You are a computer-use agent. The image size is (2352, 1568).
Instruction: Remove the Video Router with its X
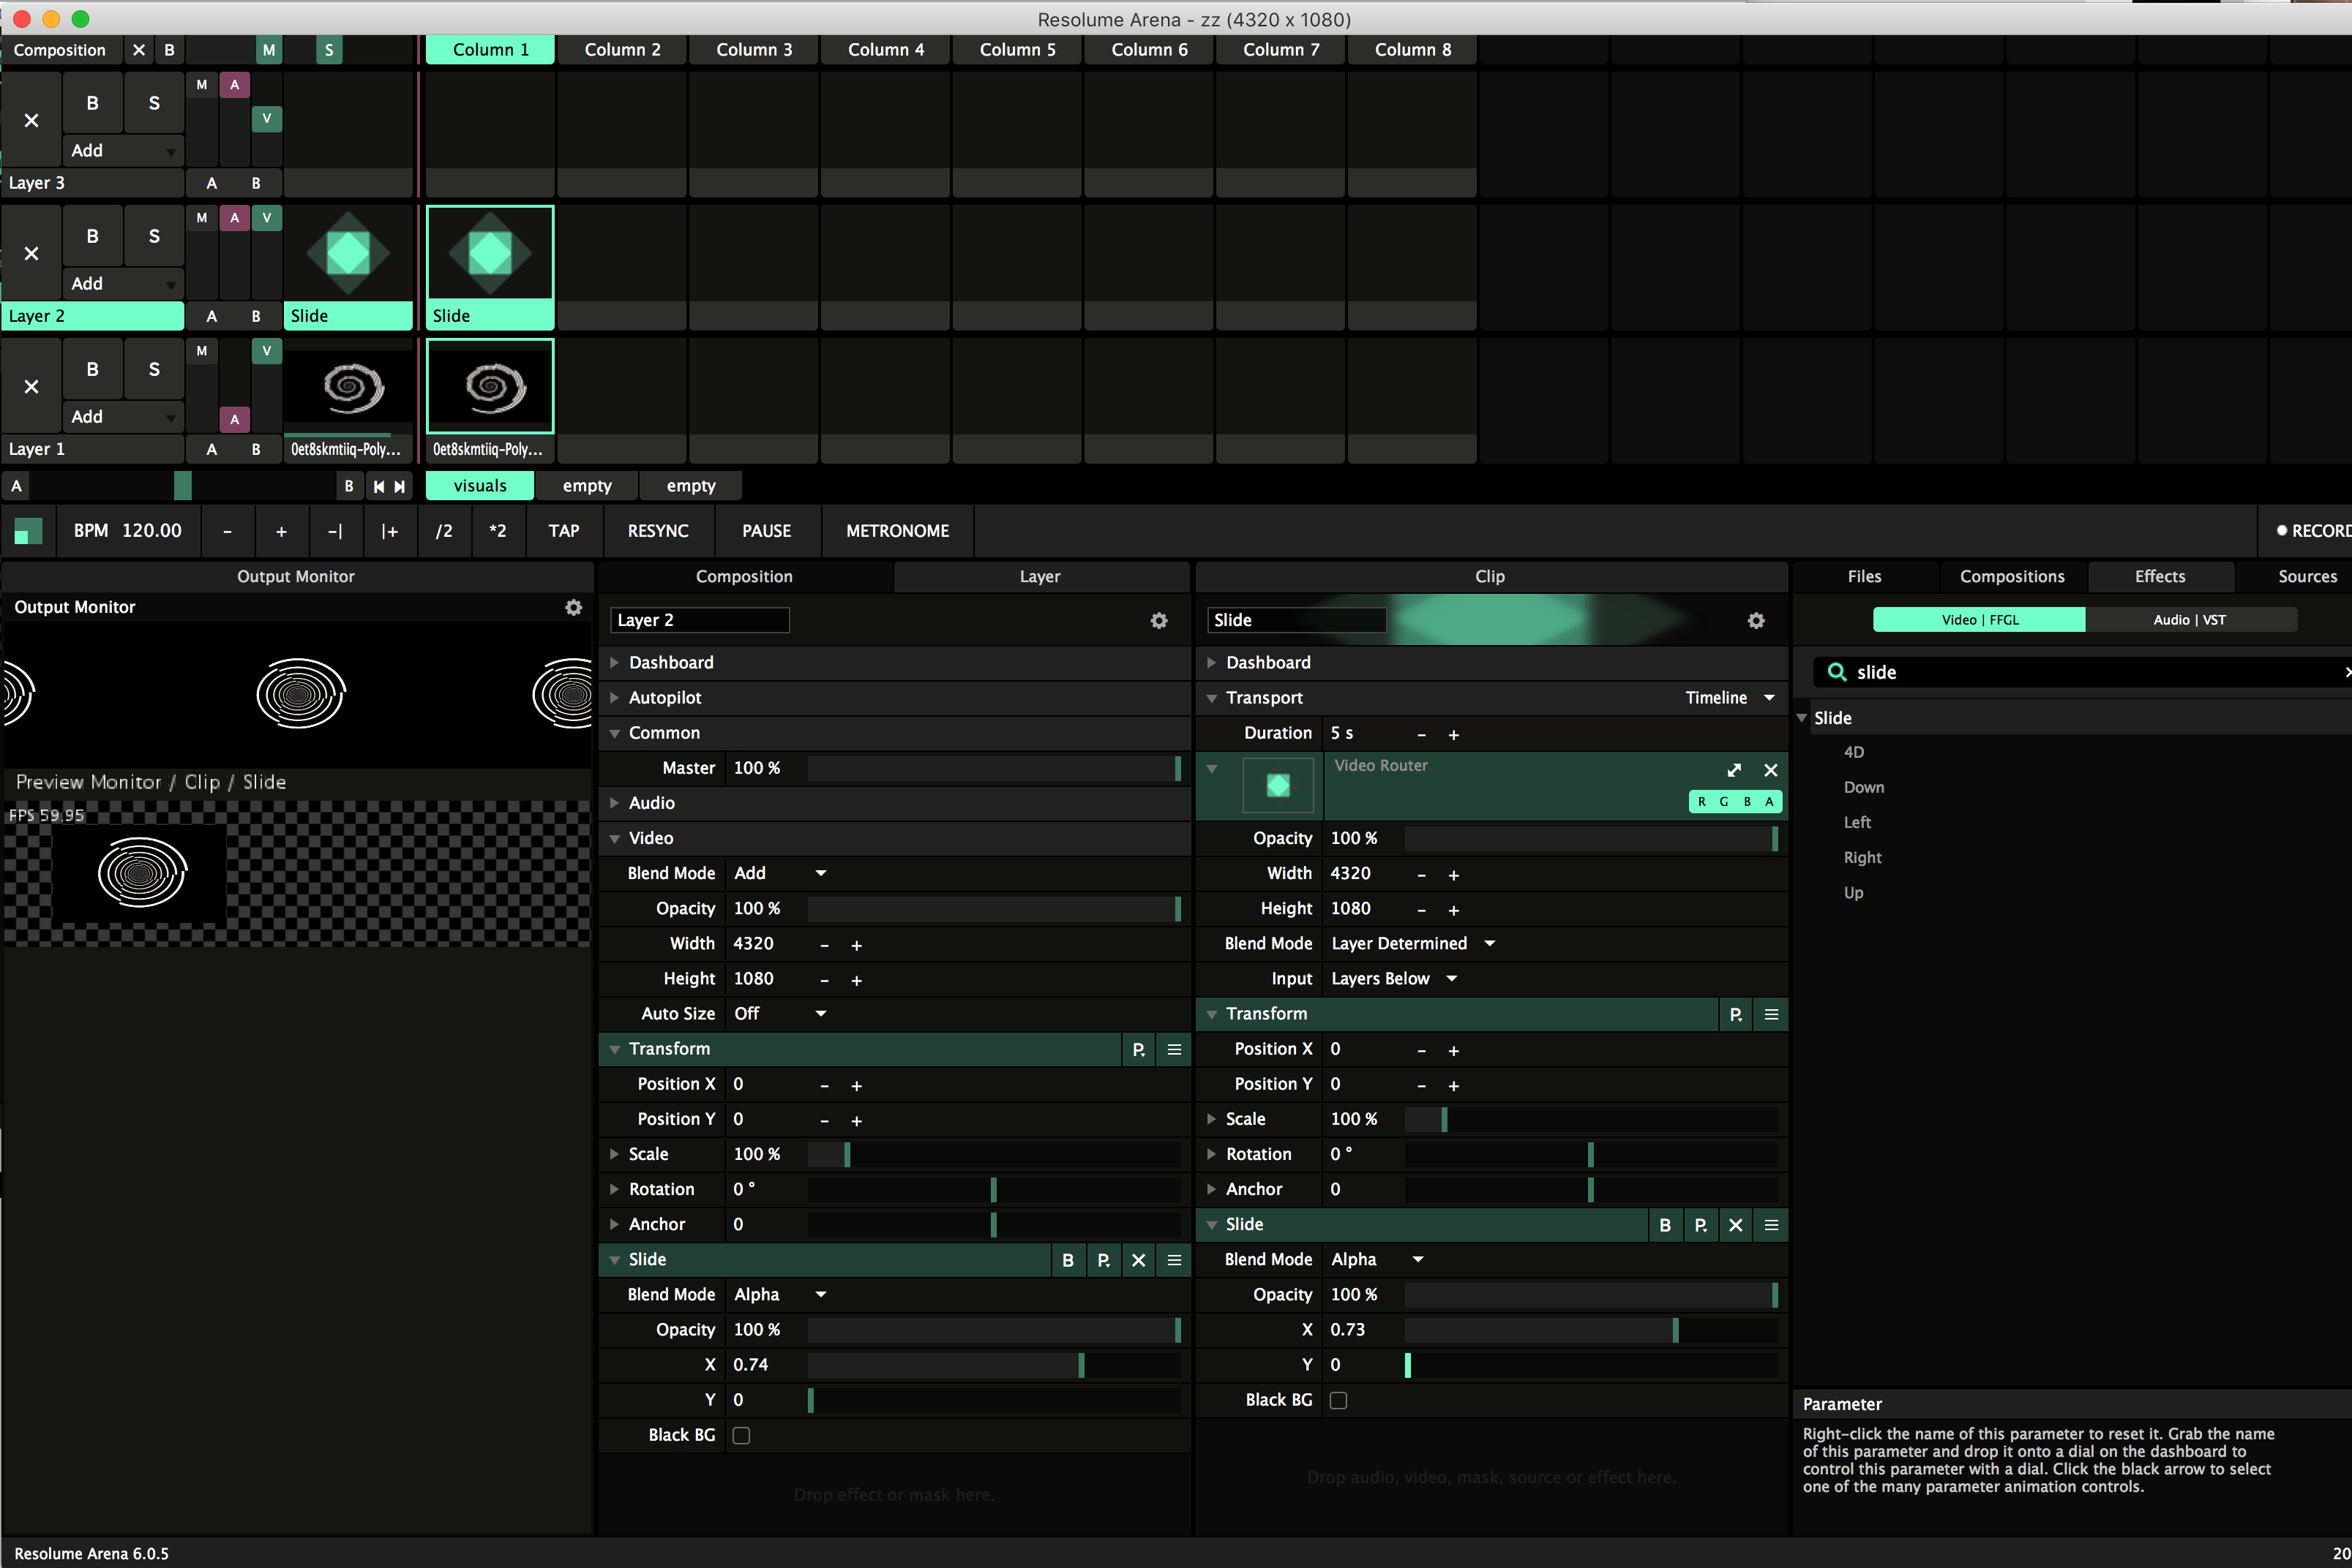[x=1771, y=769]
